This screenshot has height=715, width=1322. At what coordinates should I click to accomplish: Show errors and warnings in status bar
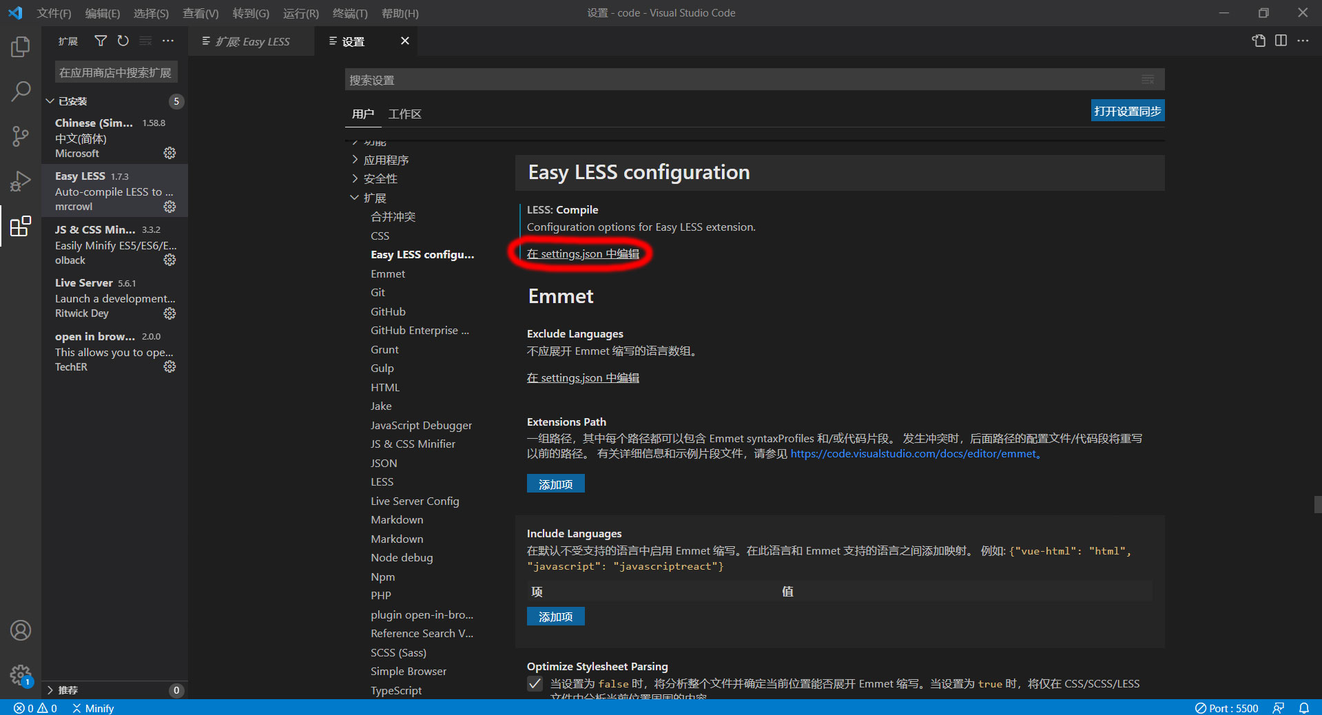tap(35, 708)
